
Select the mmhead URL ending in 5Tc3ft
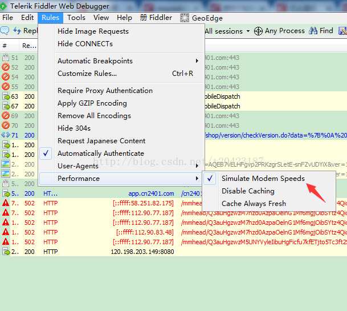264,242
